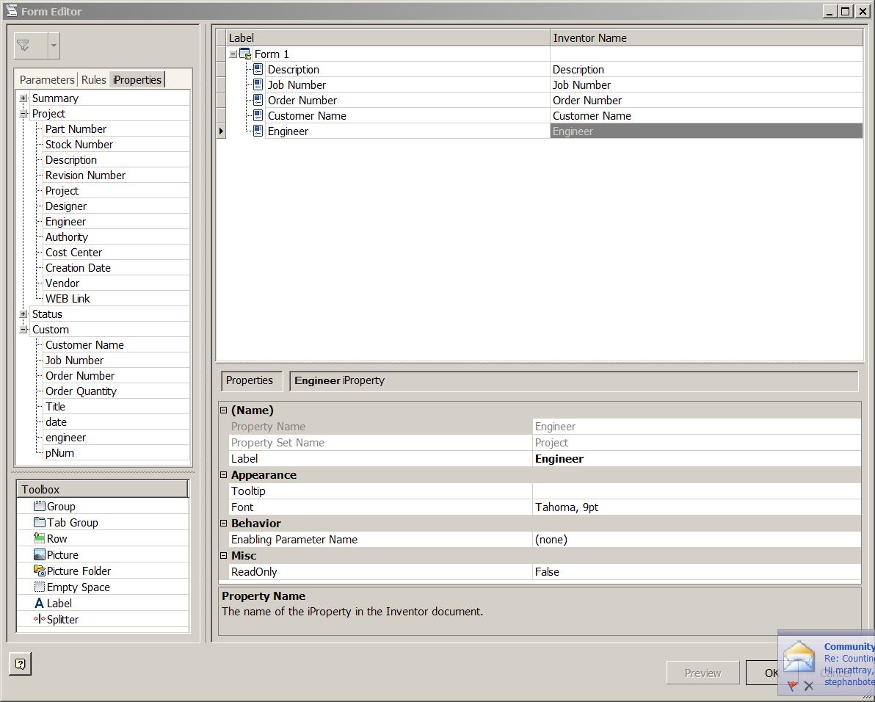The image size is (875, 702).
Task: Choose the Label tool icon
Action: pyautogui.click(x=39, y=603)
